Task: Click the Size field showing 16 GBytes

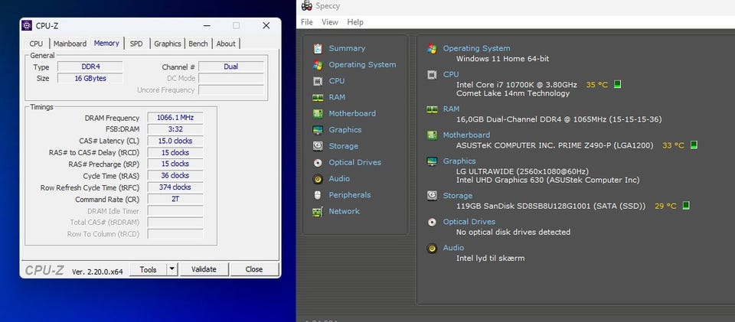Action: pos(90,78)
